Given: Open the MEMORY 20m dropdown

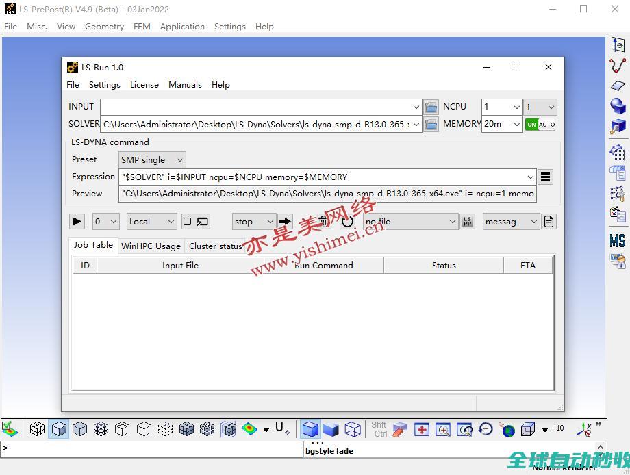Looking at the screenshot, I should (x=502, y=125).
